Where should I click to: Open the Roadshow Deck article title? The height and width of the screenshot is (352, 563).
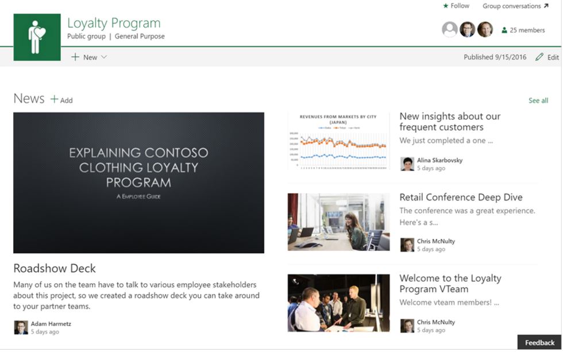coord(55,268)
